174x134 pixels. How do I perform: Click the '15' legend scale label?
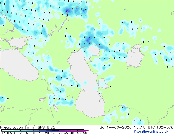[41, 133]
